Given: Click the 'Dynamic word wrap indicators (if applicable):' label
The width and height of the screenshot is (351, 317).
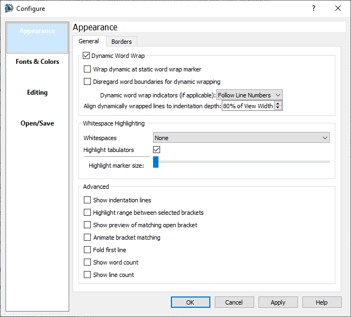Looking at the screenshot, I should tap(158, 95).
